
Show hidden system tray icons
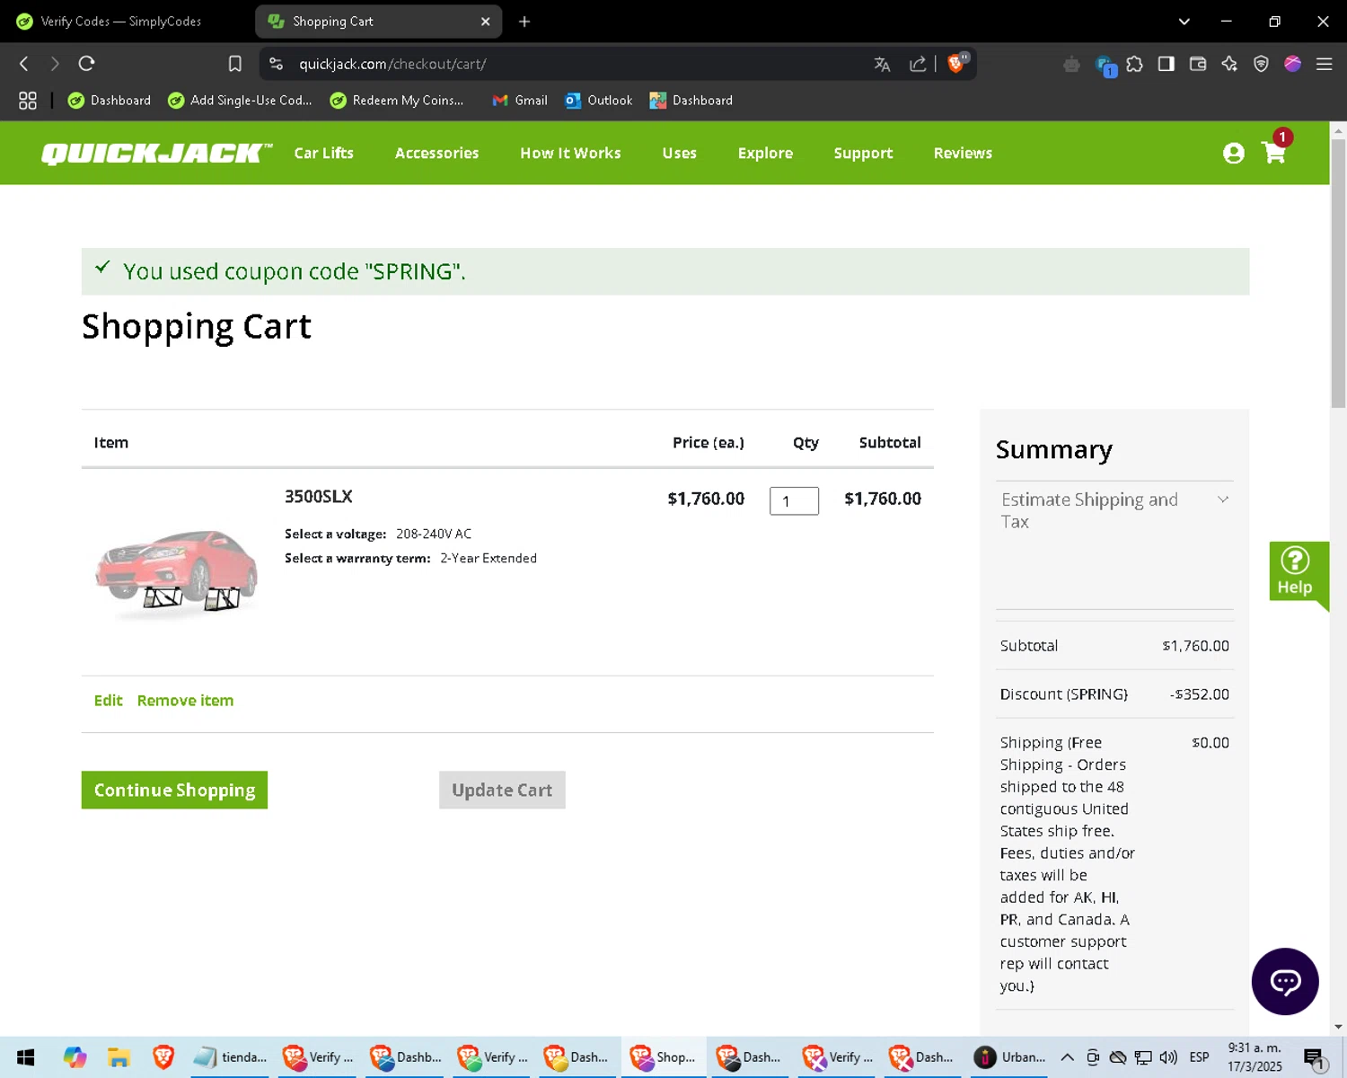[x=1067, y=1057]
